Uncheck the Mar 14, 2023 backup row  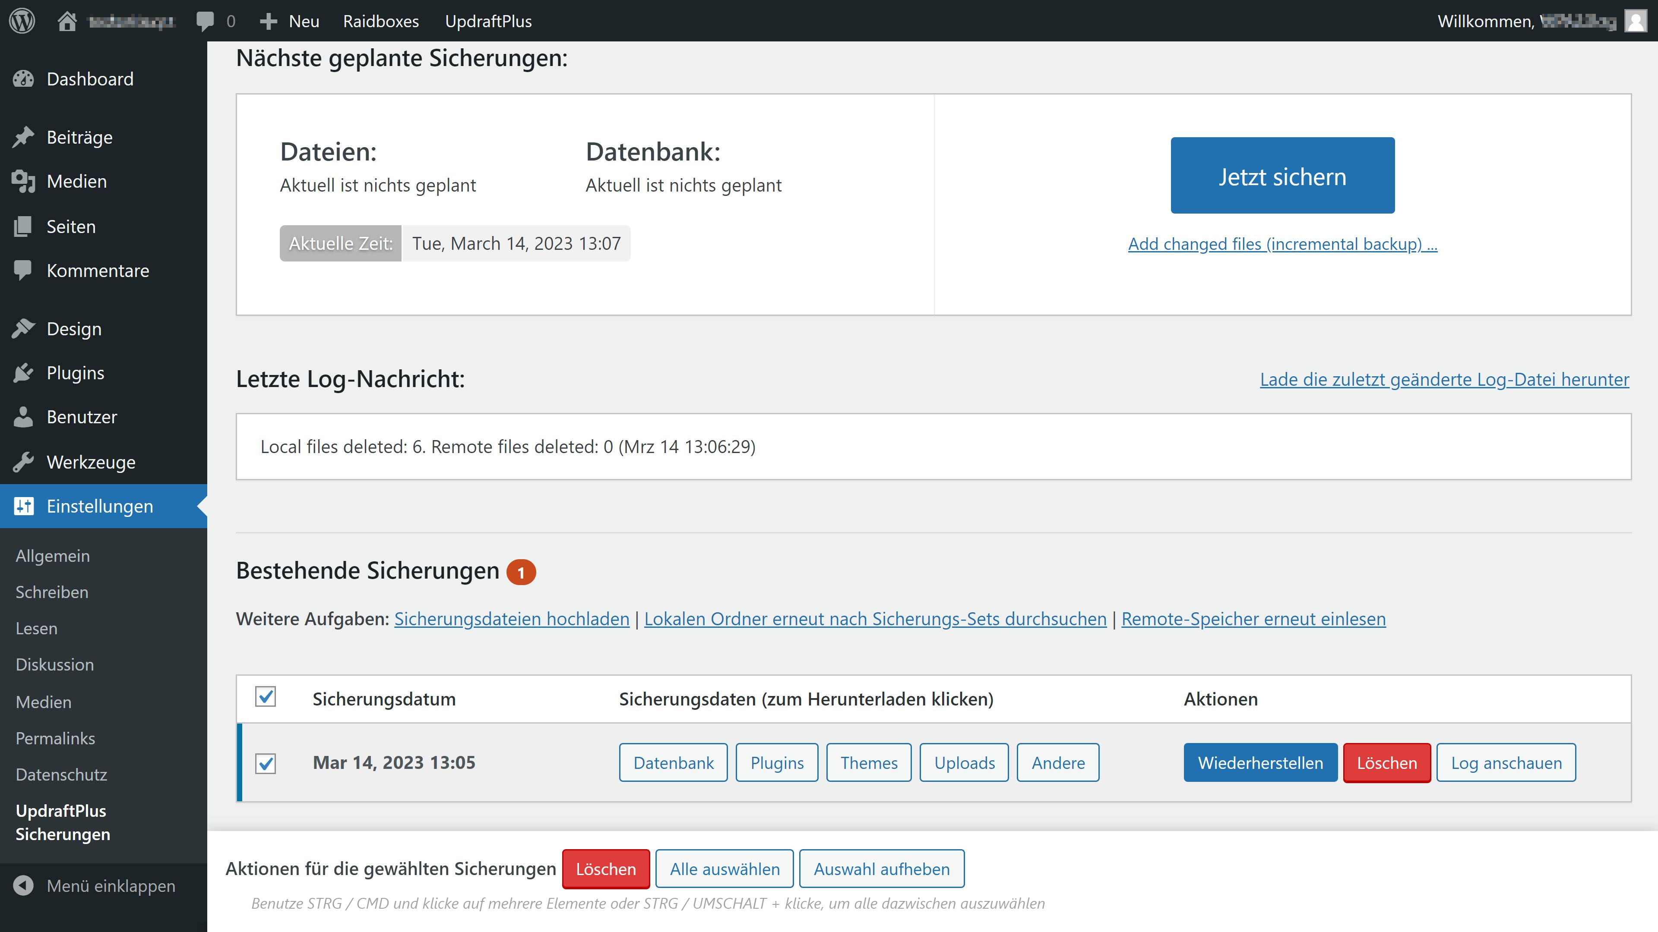(265, 763)
